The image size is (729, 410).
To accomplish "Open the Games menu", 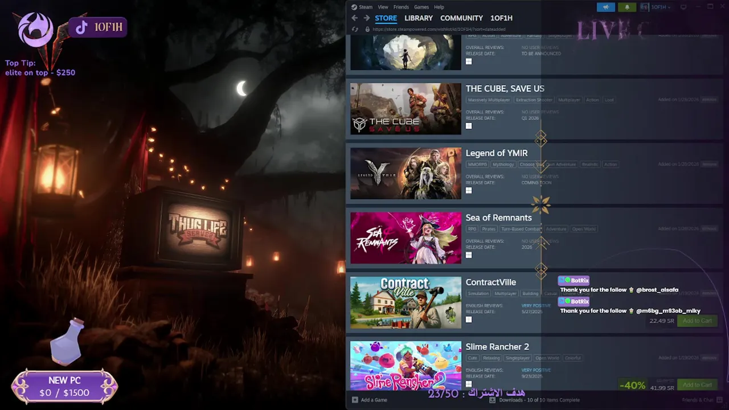I will 421,7.
